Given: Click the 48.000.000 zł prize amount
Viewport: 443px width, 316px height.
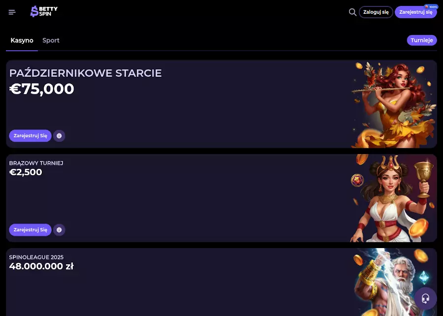Looking at the screenshot, I should click(x=41, y=266).
